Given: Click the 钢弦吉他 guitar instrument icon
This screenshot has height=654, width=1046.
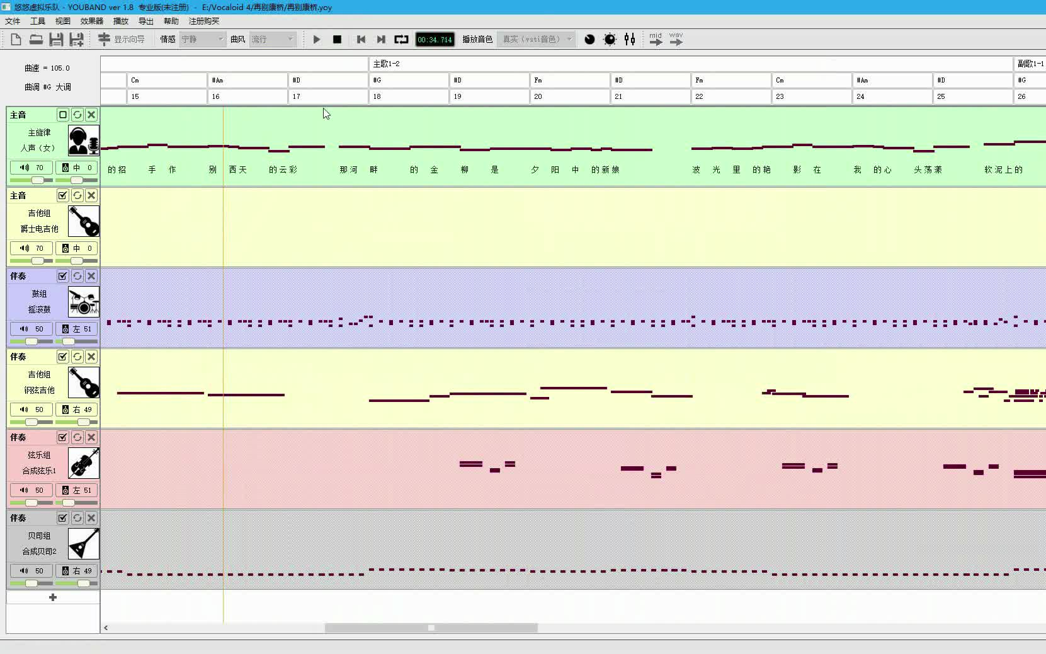Looking at the screenshot, I should coord(84,382).
